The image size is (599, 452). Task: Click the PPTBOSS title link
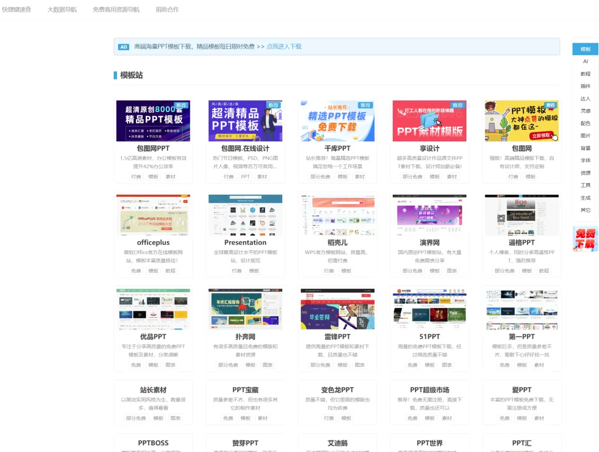(x=153, y=443)
